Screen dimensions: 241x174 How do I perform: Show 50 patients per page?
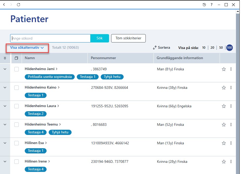tap(221, 48)
